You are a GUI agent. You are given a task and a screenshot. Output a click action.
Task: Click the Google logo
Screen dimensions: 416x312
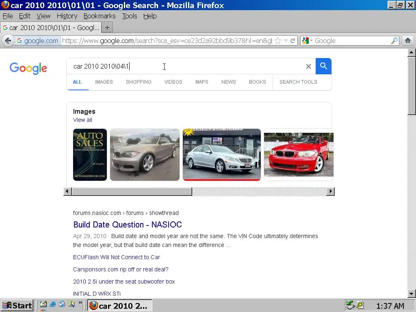tap(28, 68)
